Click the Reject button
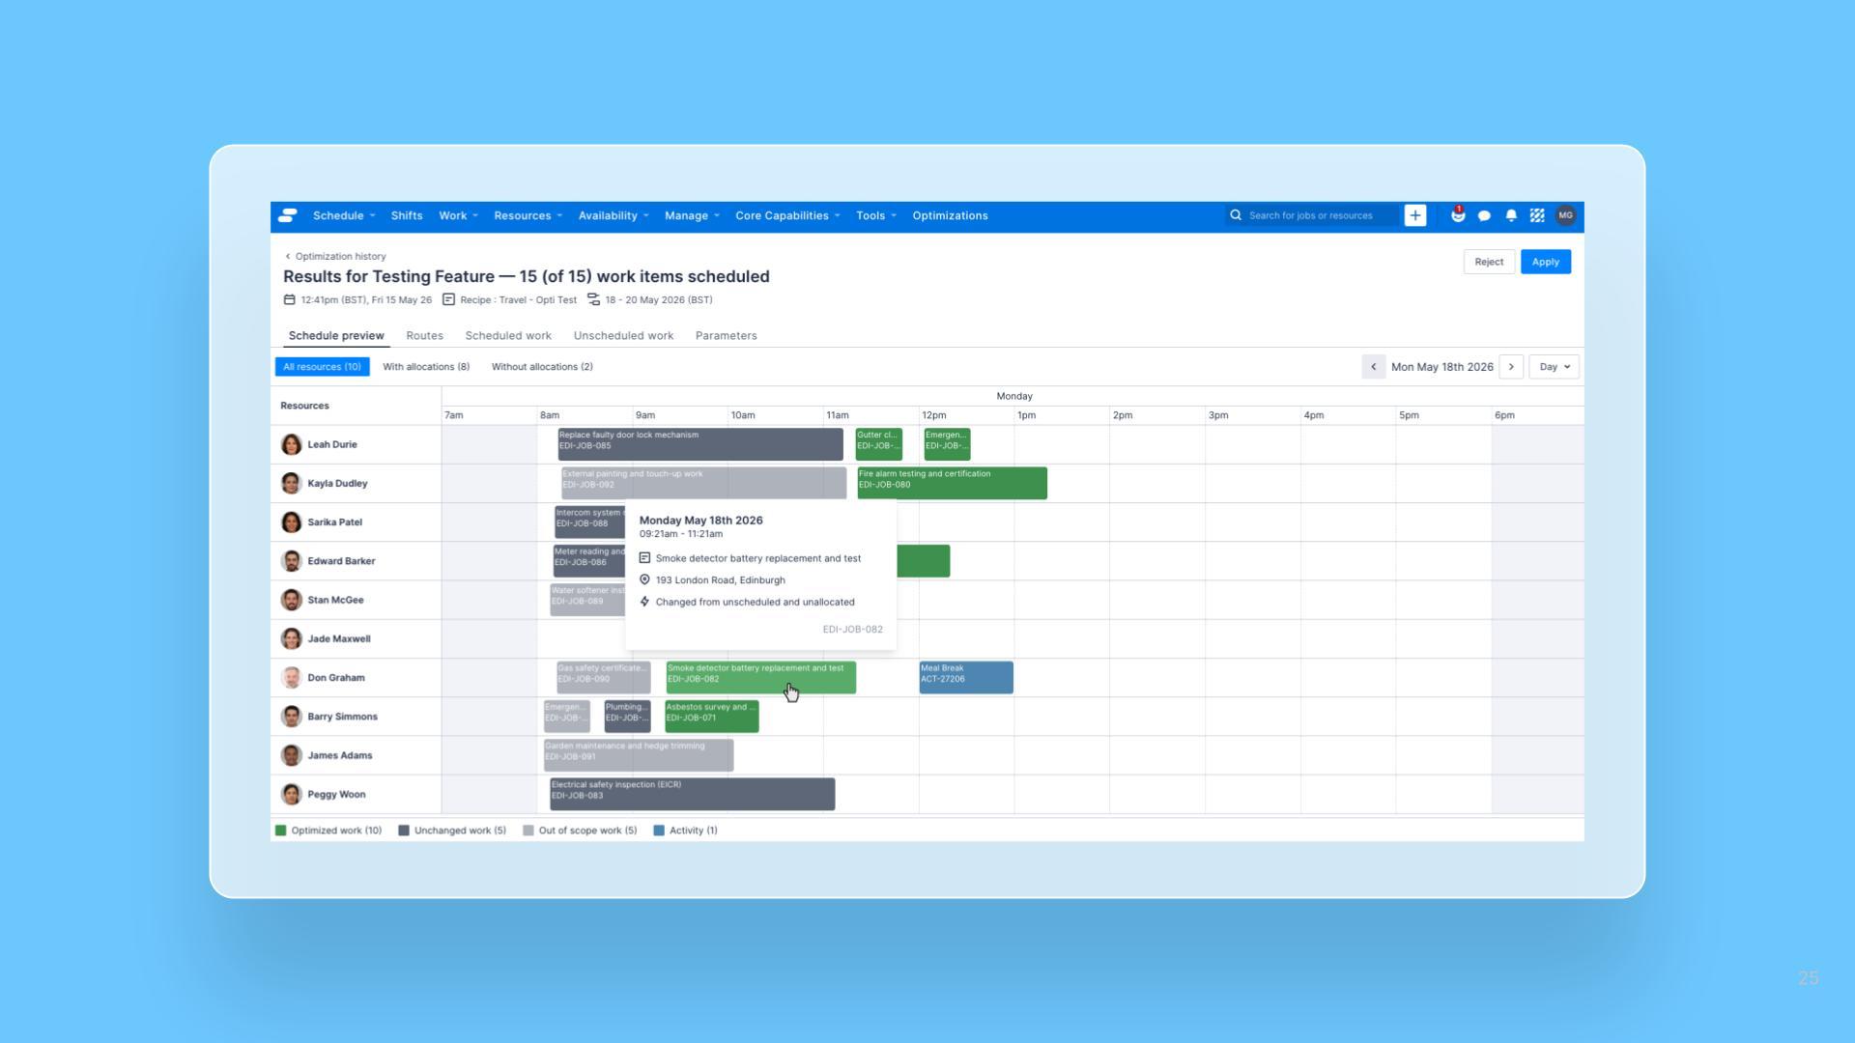The width and height of the screenshot is (1855, 1043). coord(1489,262)
